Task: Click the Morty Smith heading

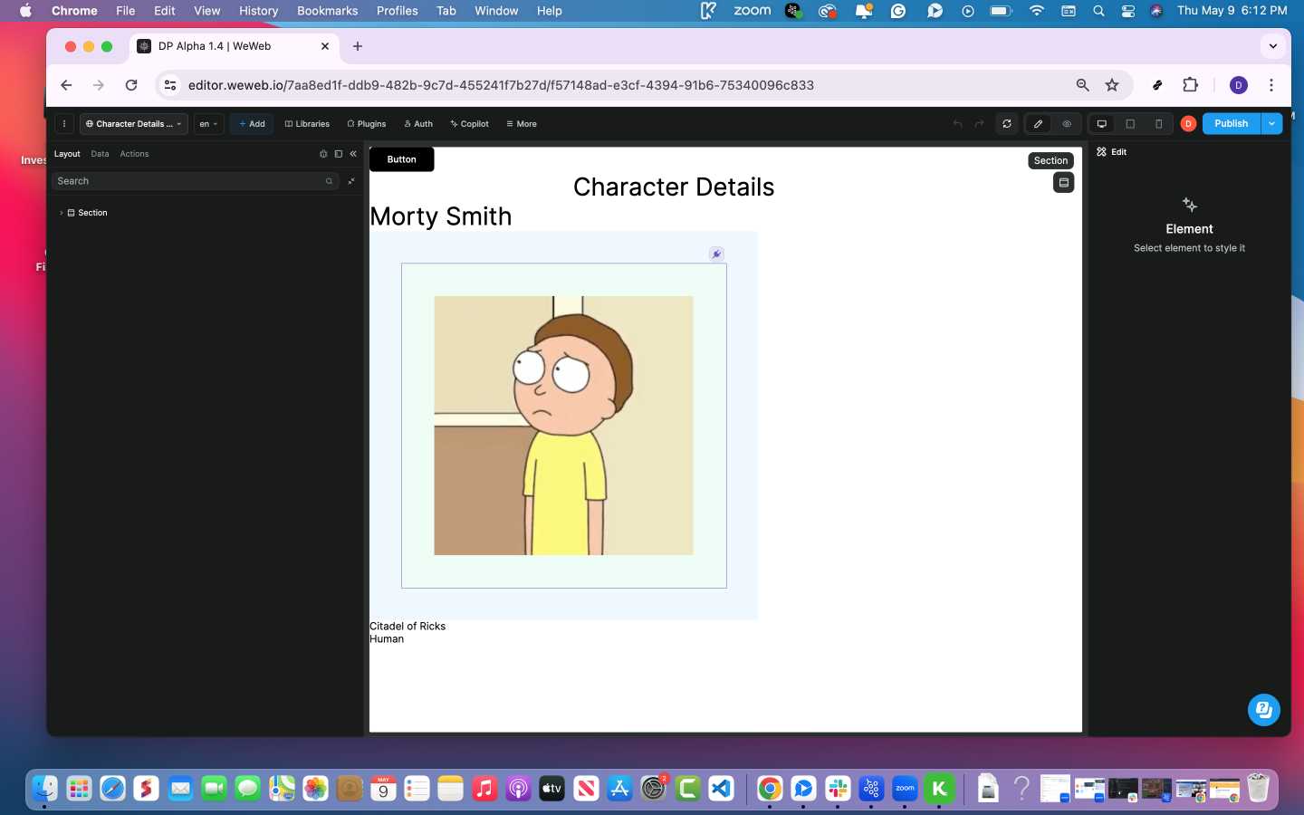Action: pyautogui.click(x=441, y=216)
